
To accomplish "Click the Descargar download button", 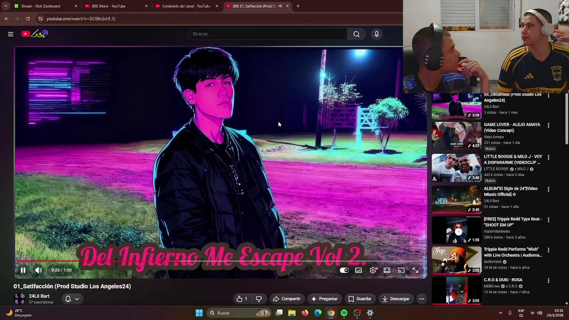I will (x=396, y=299).
